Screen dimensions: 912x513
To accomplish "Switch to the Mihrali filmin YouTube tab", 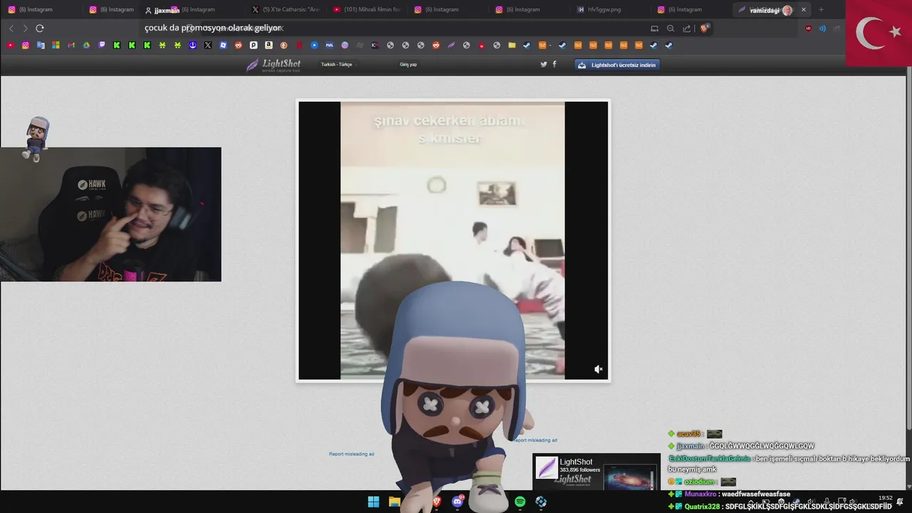I will click(367, 9).
